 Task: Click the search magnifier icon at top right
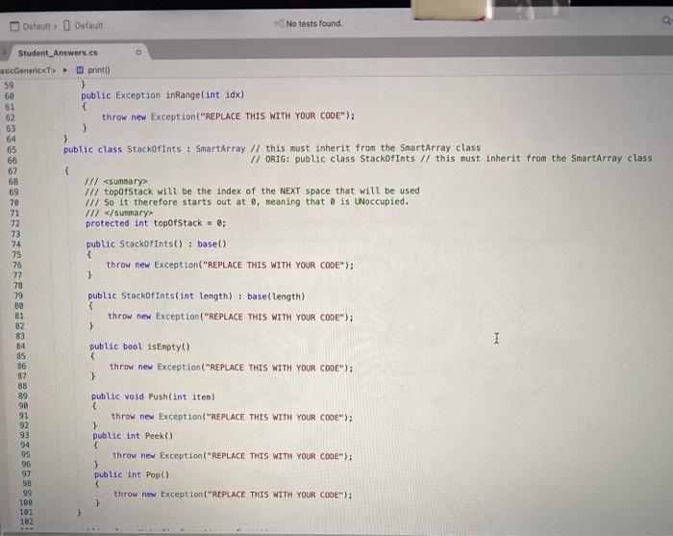(x=666, y=20)
